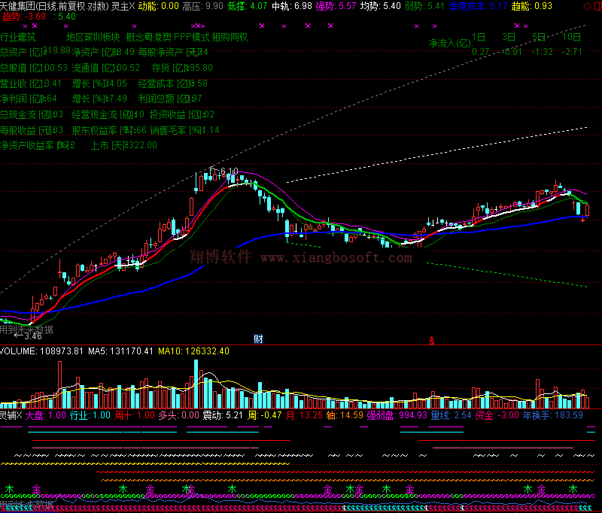Image resolution: width=602 pixels, height=513 pixels.
Task: Click the 6.10 high price label
Action: click(x=230, y=171)
